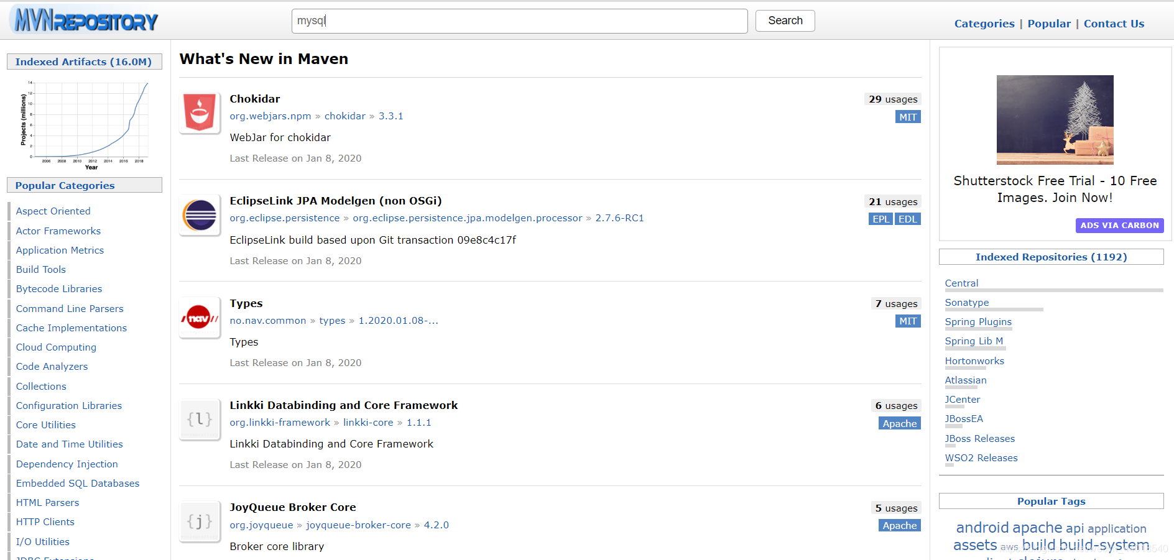Click the Search button
Viewport: 1174px width, 560px height.
point(785,21)
